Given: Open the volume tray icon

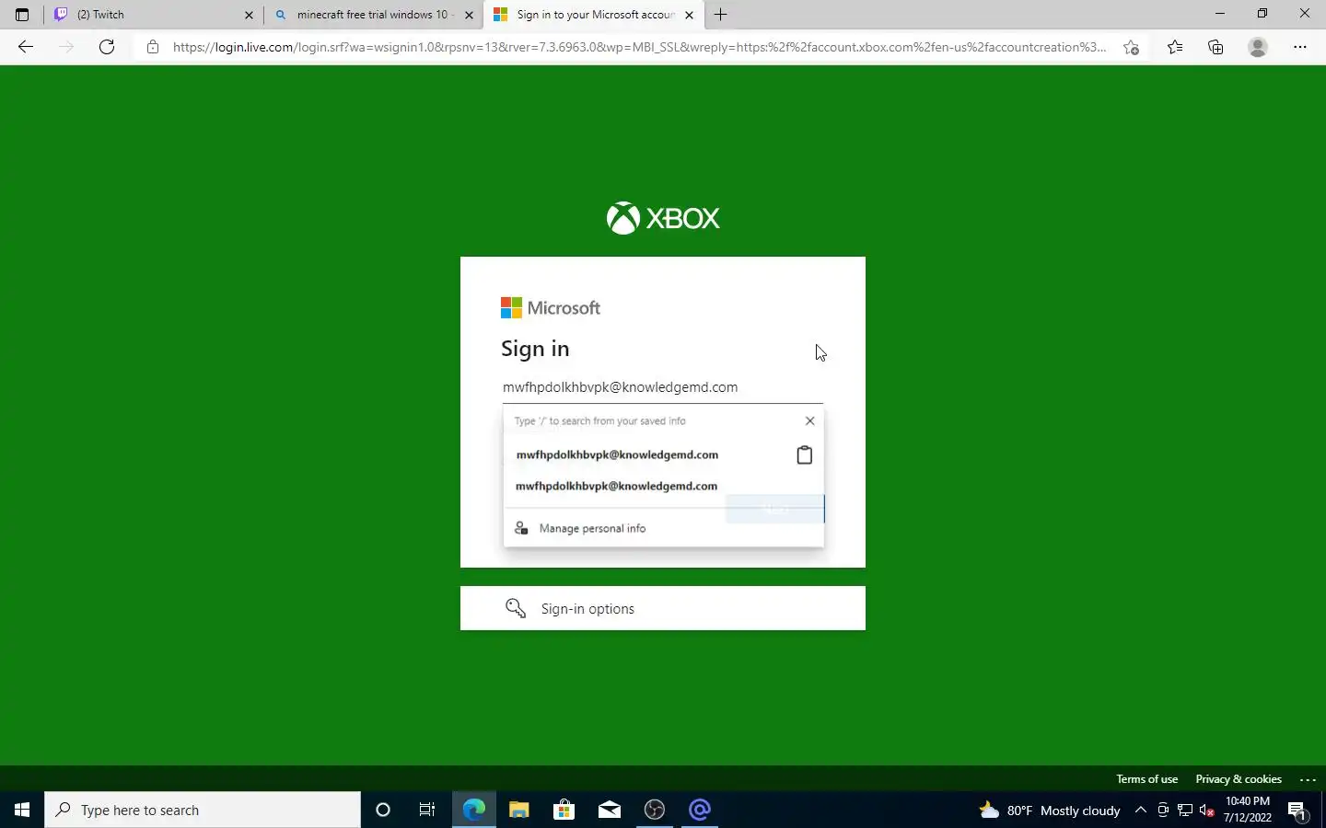Looking at the screenshot, I should click(1207, 810).
